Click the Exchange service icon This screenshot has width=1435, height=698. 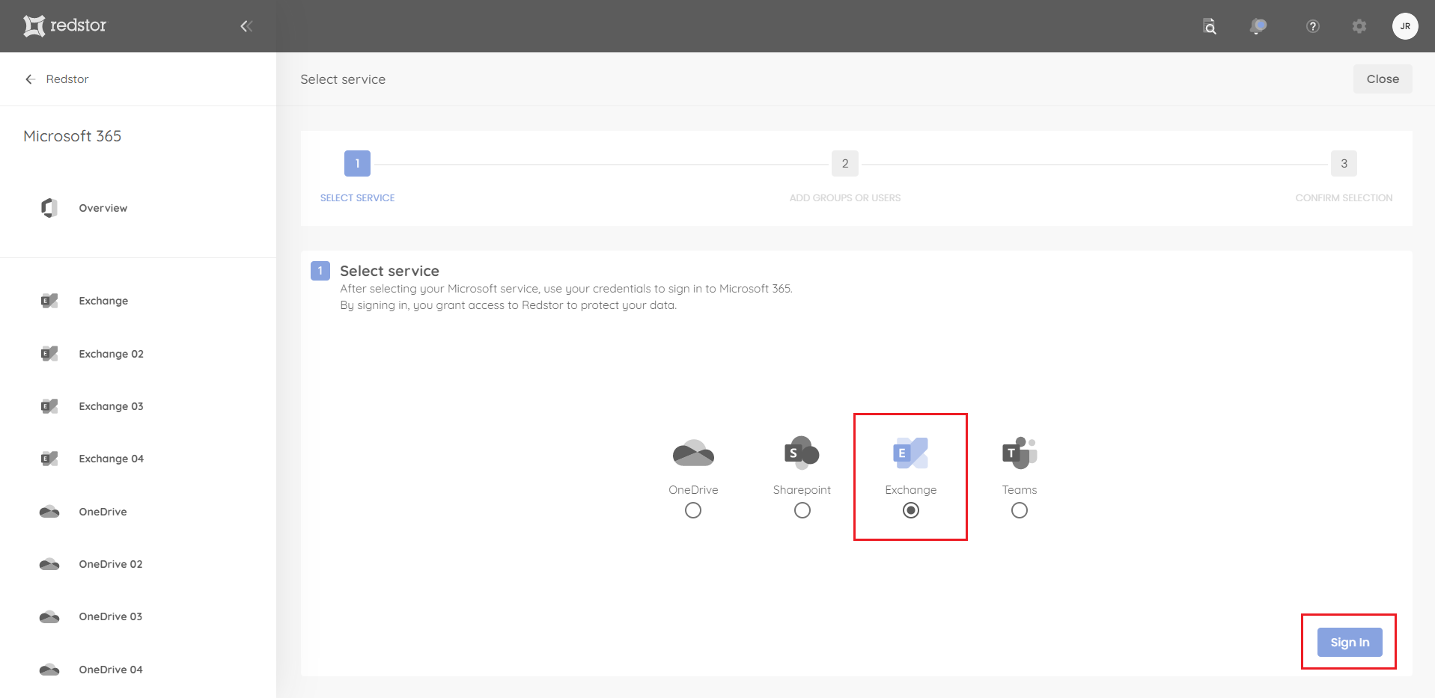pyautogui.click(x=911, y=453)
